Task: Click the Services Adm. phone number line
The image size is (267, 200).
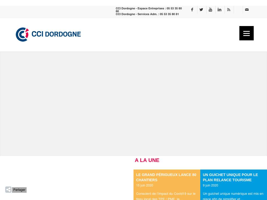Action: 147,14
